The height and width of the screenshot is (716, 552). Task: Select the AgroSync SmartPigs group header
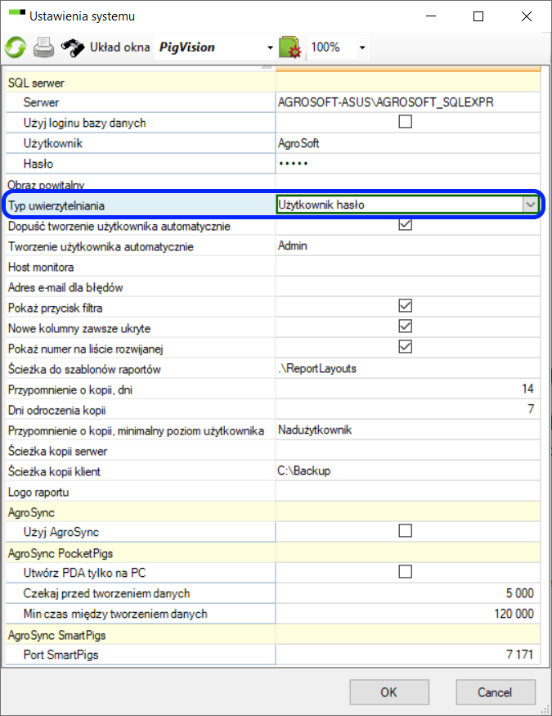pos(56,635)
